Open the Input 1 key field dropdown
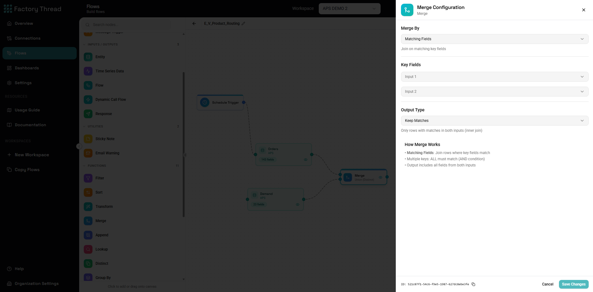Image resolution: width=593 pixels, height=292 pixels. coord(495,77)
